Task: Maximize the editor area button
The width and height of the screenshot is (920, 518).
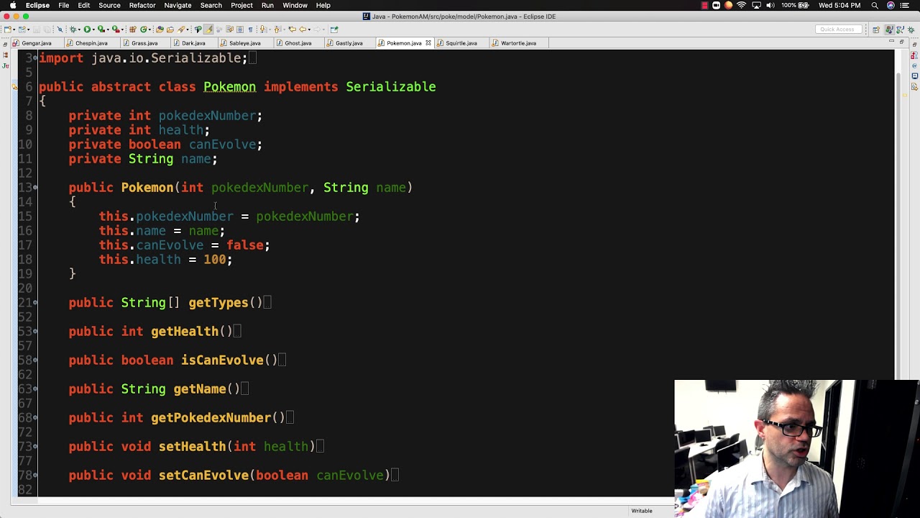Action: (x=901, y=42)
